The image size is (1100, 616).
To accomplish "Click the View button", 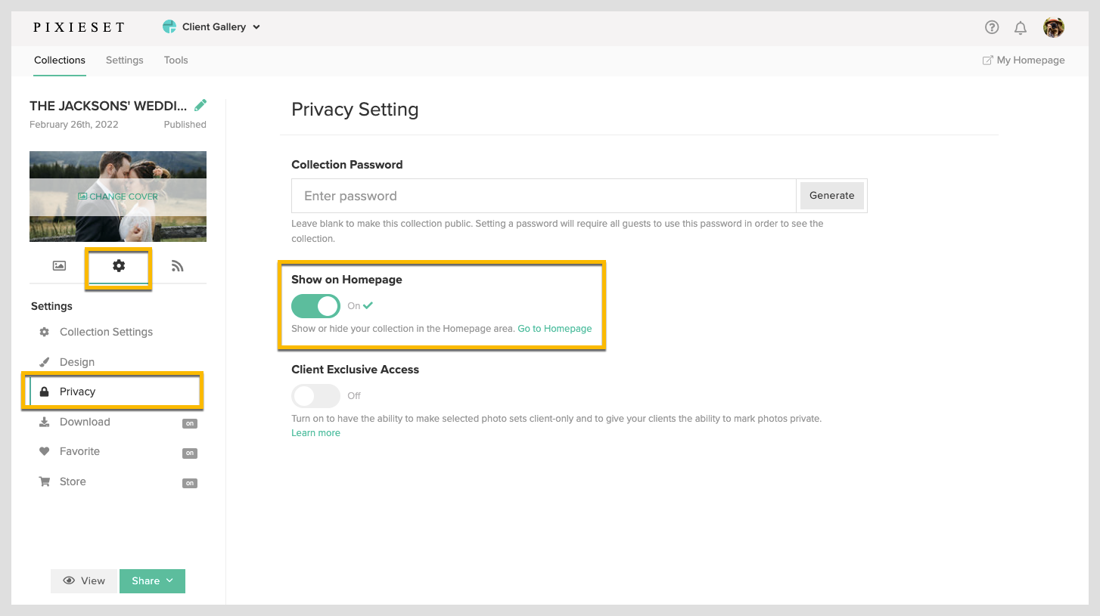I will coord(84,581).
